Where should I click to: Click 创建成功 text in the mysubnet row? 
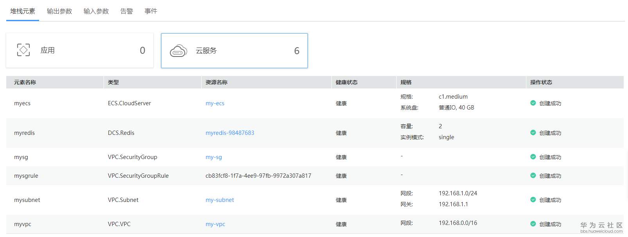[550, 200]
